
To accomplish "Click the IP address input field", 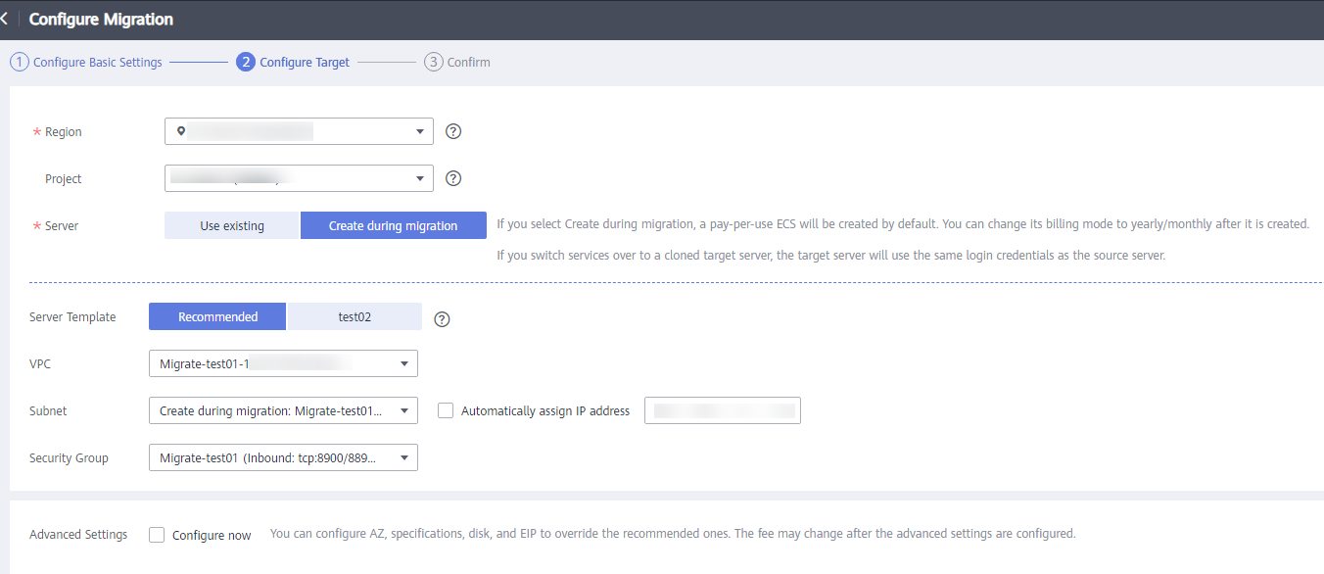I will [x=722, y=411].
